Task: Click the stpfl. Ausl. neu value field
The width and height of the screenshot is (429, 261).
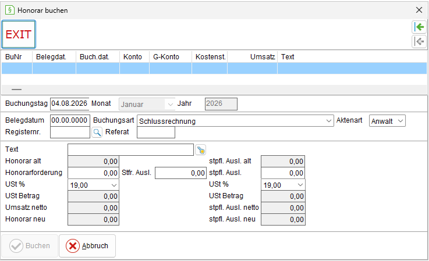Action: 283,220
